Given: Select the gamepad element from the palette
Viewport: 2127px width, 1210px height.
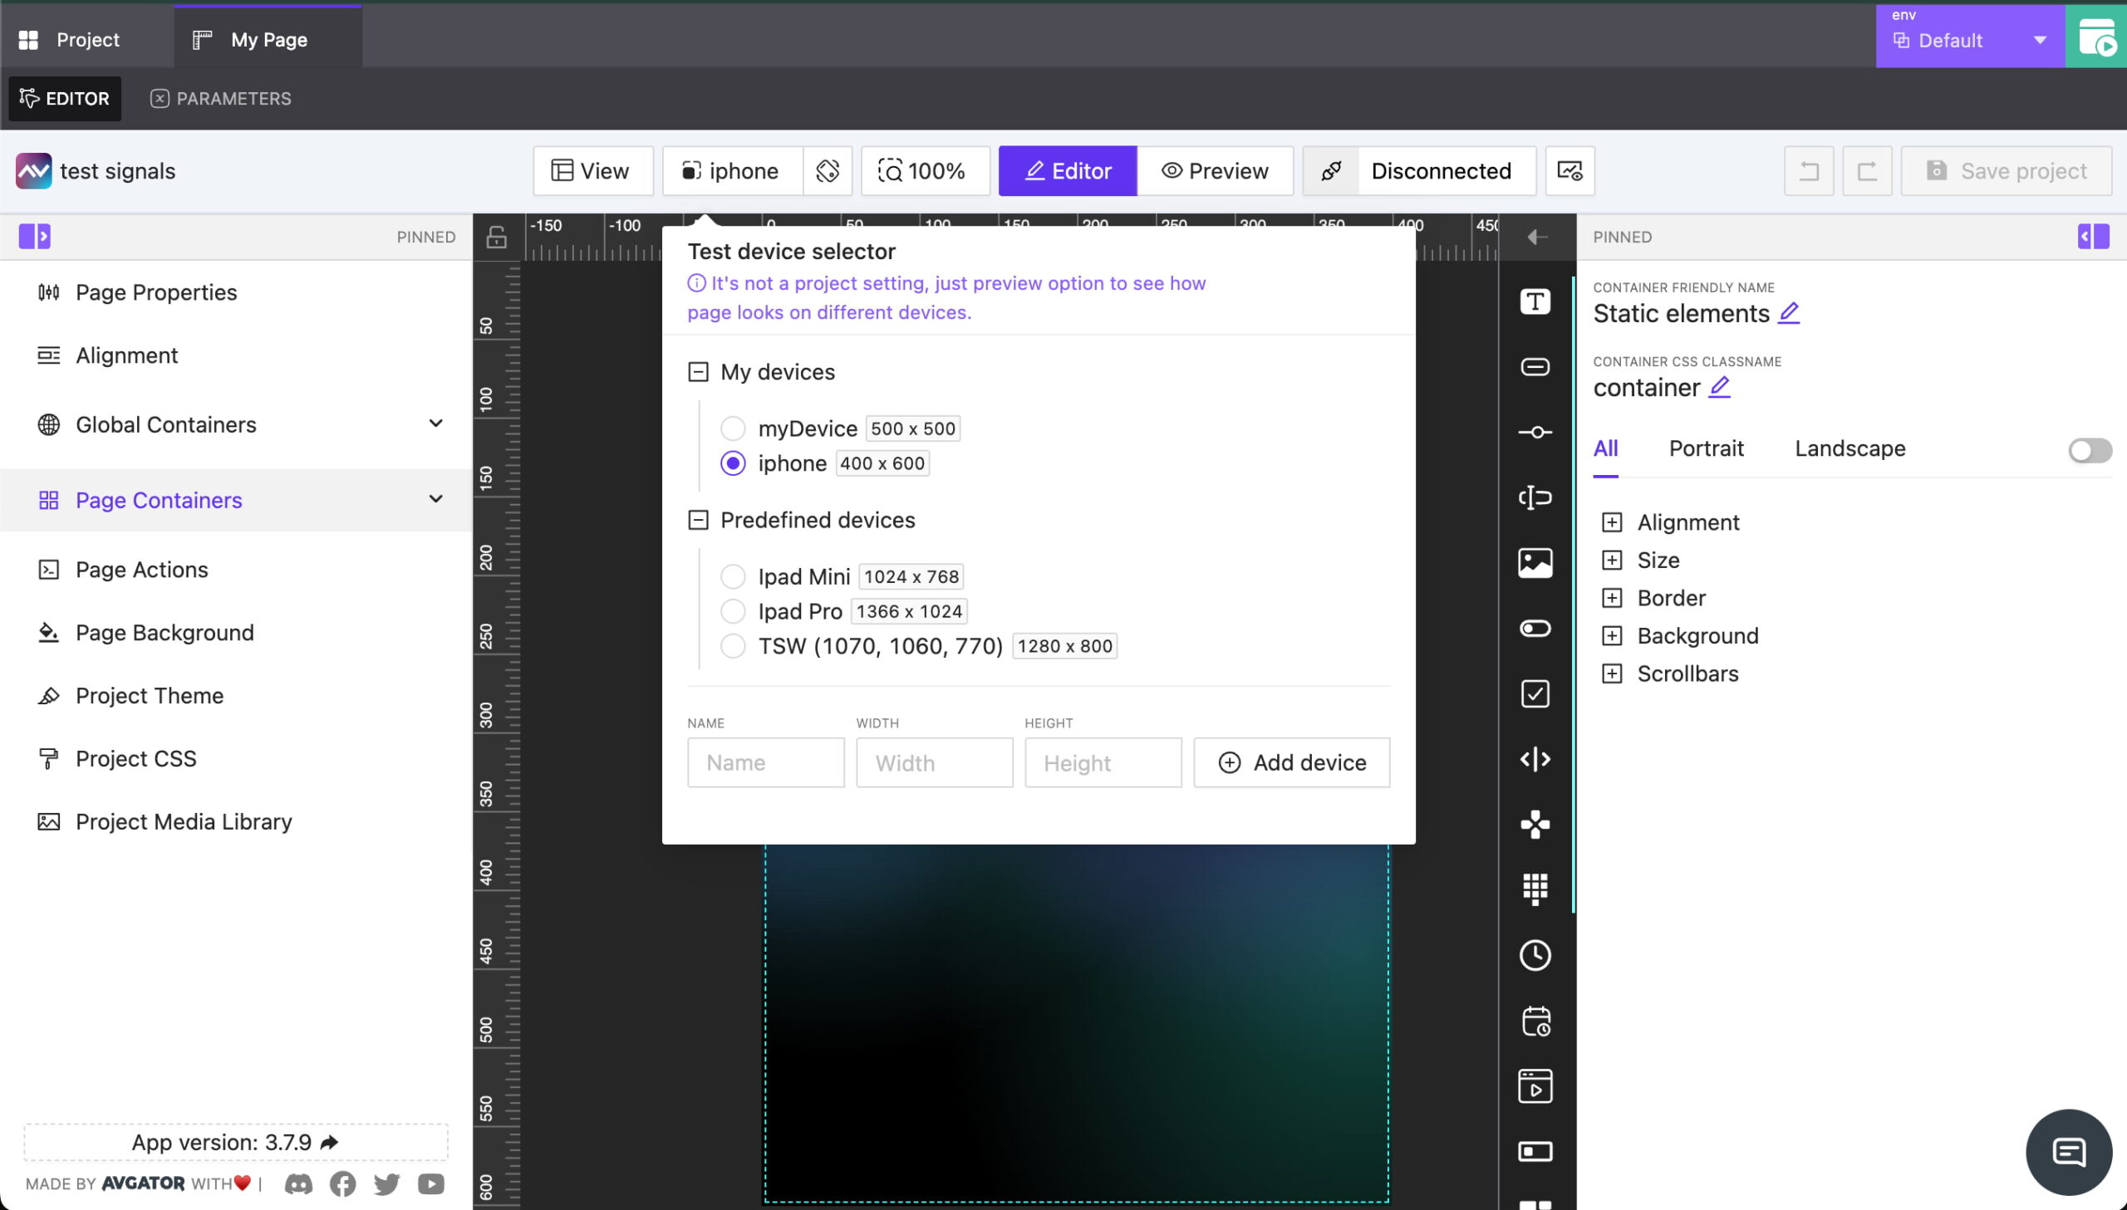Looking at the screenshot, I should (x=1534, y=824).
